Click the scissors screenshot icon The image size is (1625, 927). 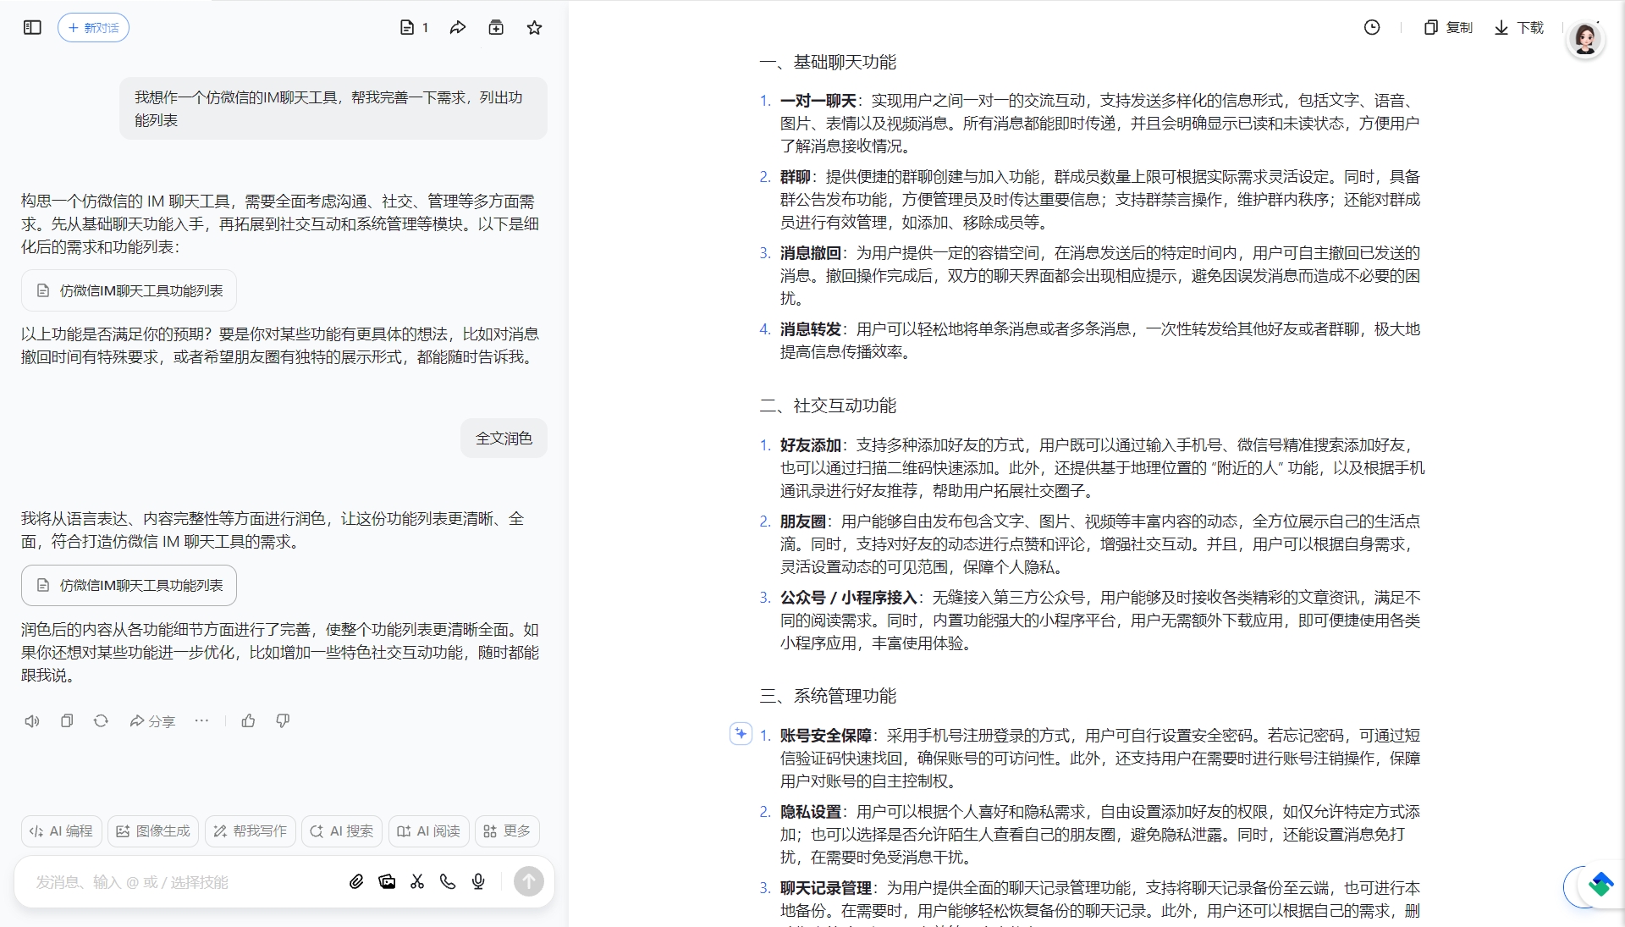(417, 882)
